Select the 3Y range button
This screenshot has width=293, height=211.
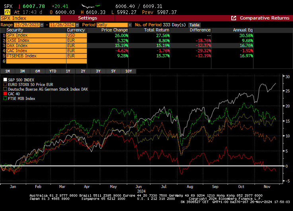pos(98,71)
